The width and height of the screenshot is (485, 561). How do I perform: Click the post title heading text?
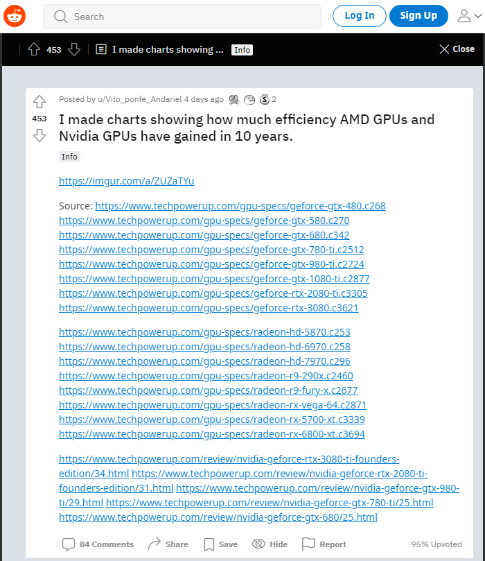[x=247, y=128]
